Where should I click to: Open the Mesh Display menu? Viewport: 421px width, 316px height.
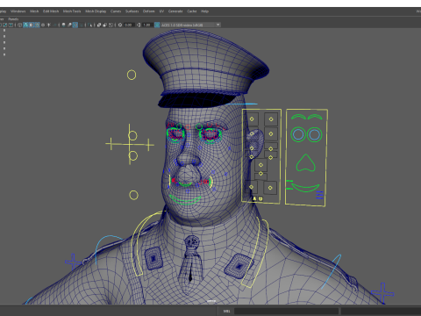(96, 11)
